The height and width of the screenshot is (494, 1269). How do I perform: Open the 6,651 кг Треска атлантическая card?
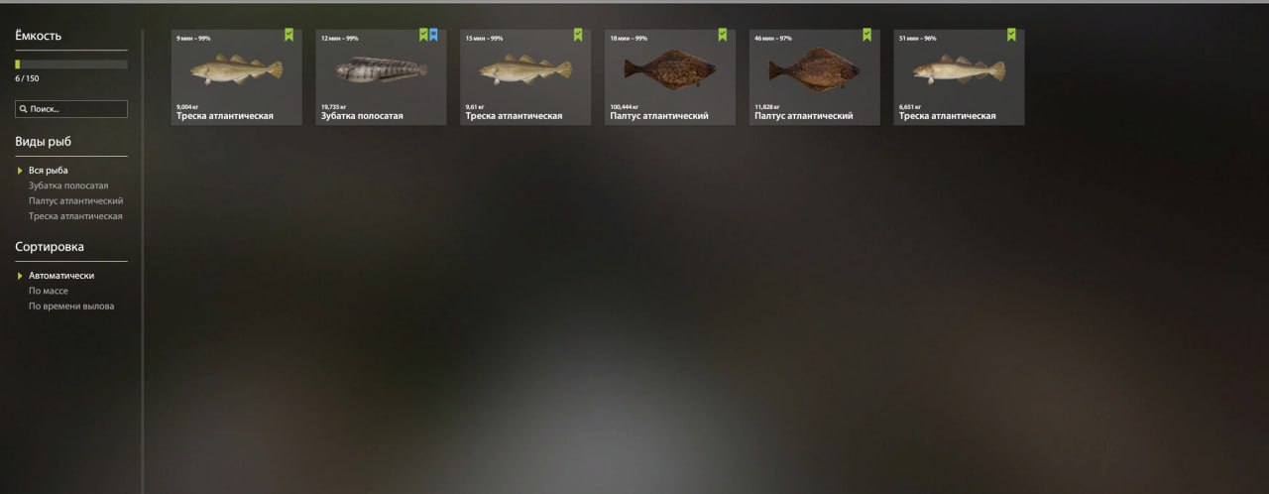[959, 77]
